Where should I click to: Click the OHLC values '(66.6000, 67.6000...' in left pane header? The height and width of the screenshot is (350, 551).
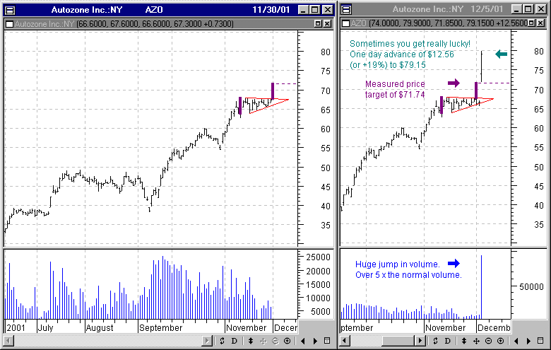155,24
